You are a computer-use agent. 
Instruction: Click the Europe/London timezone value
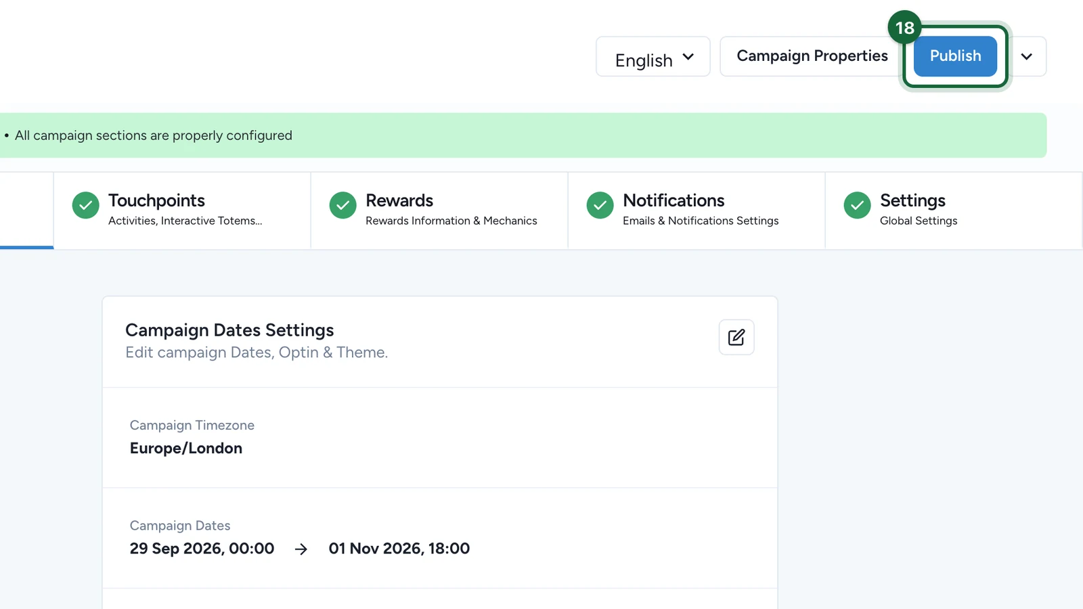click(x=186, y=449)
